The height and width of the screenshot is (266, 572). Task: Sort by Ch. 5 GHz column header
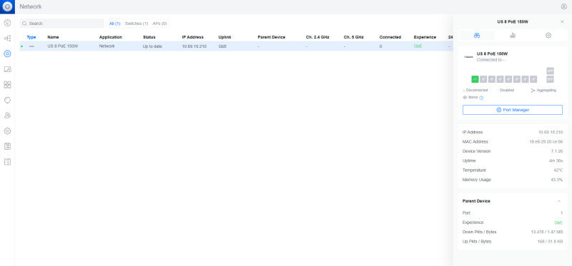(x=353, y=37)
